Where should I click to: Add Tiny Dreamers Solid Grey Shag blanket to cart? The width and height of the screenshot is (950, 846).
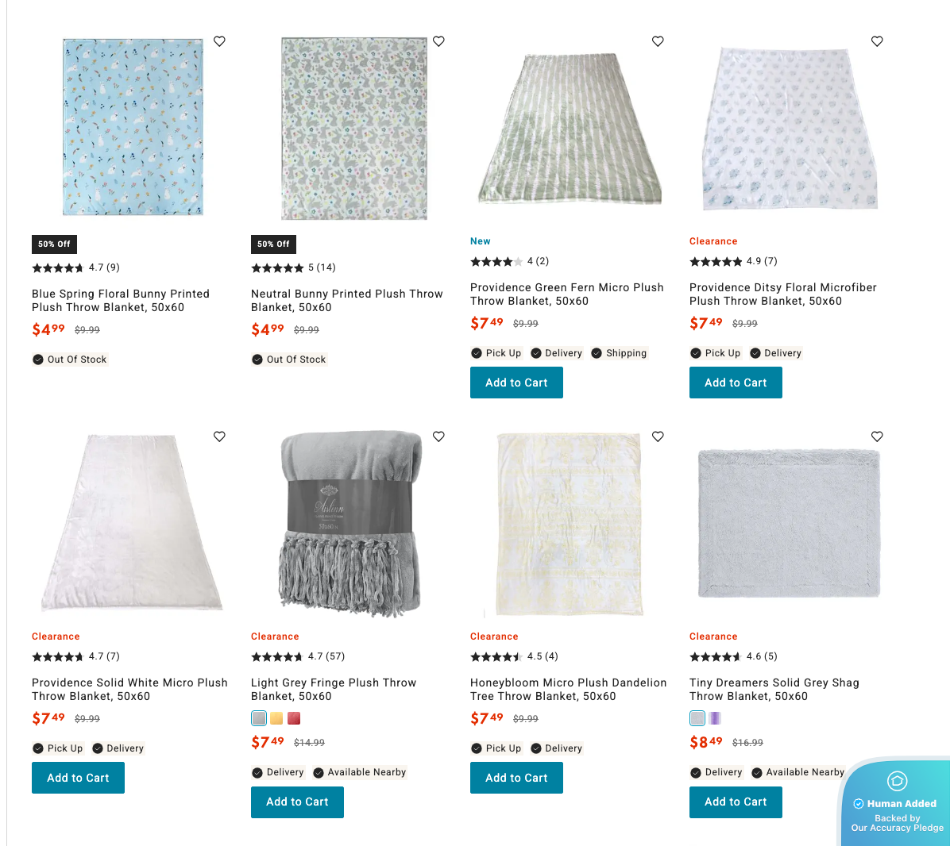pos(736,802)
